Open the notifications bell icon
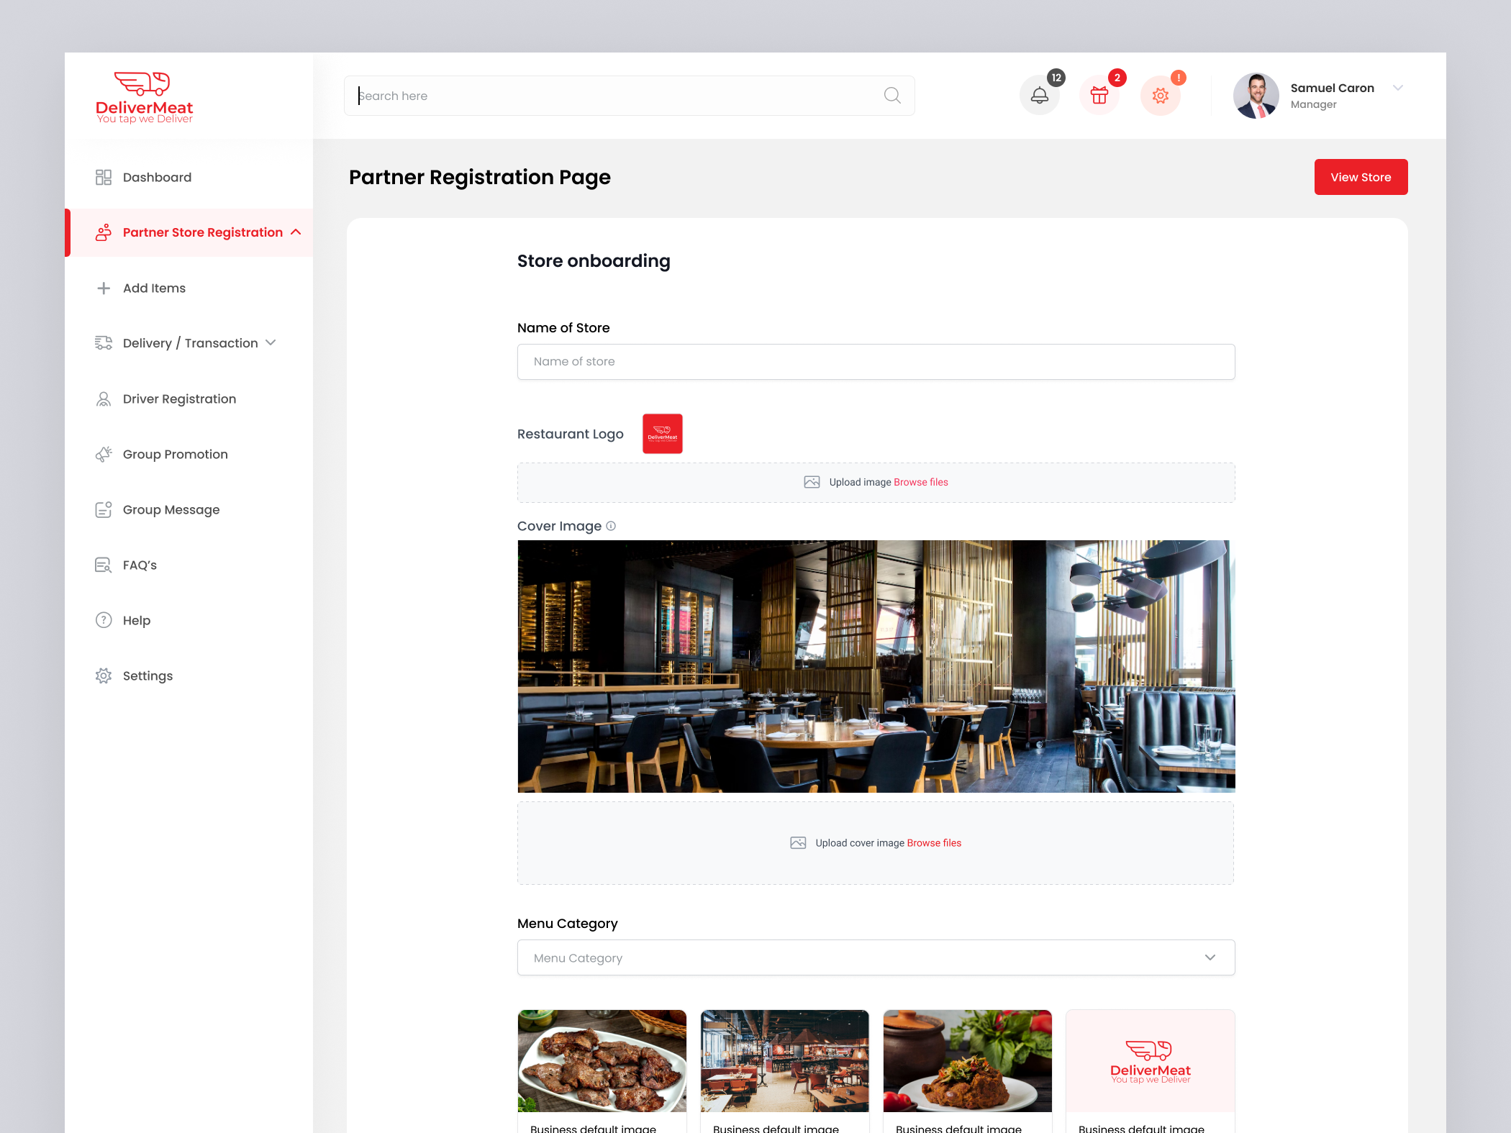The width and height of the screenshot is (1511, 1133). point(1039,95)
